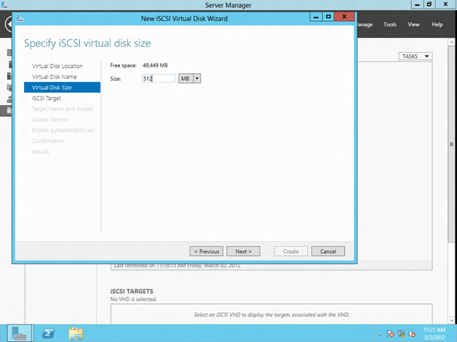Open the Help menu
This screenshot has height=342, width=457.
click(x=437, y=24)
